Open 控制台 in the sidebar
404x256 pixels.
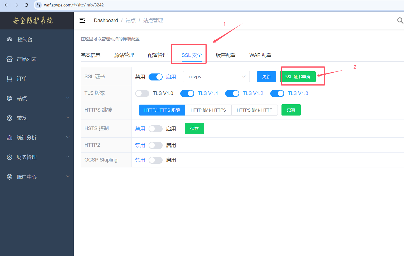click(x=37, y=40)
